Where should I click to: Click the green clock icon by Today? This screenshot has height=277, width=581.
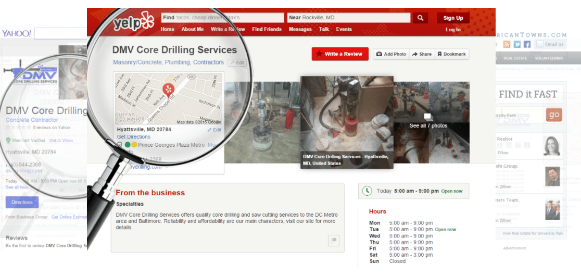click(x=367, y=191)
